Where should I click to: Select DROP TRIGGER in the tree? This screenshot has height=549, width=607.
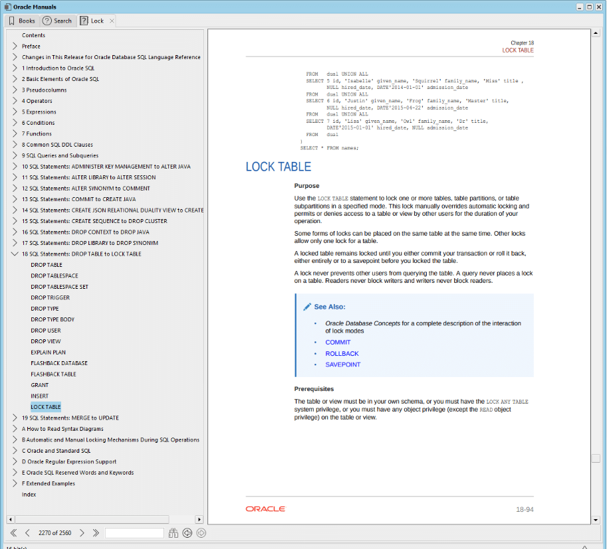[x=50, y=297]
